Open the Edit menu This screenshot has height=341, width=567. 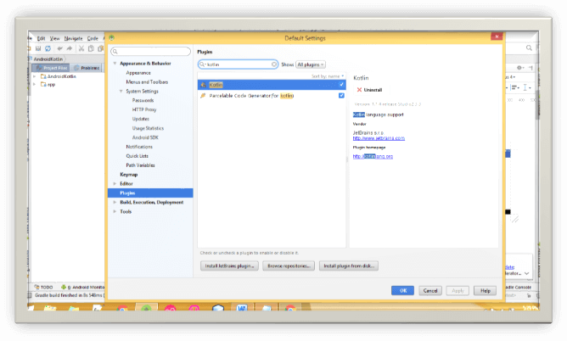42,38
